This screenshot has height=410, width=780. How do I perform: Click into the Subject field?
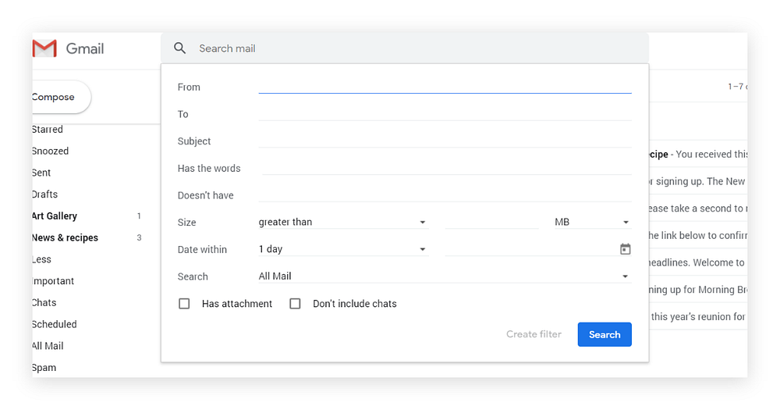pyautogui.click(x=445, y=141)
